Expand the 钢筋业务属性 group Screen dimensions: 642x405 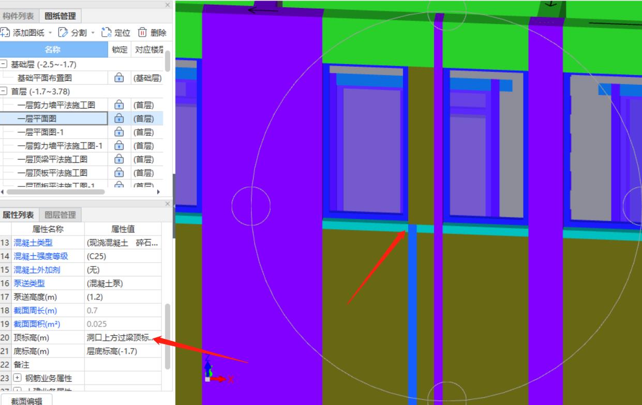click(17, 378)
